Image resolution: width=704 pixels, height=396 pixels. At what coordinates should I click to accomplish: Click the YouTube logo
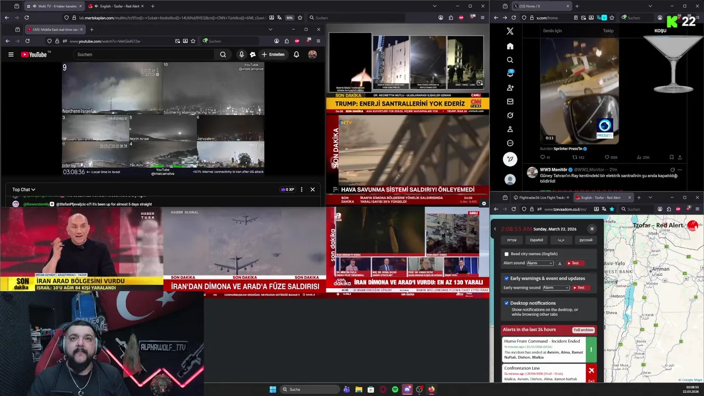tap(34, 54)
